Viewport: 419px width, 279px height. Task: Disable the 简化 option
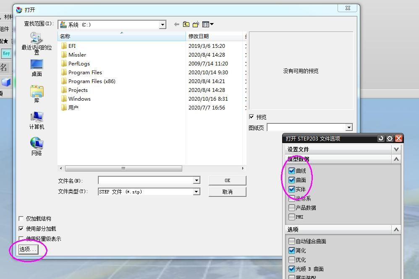(292, 250)
